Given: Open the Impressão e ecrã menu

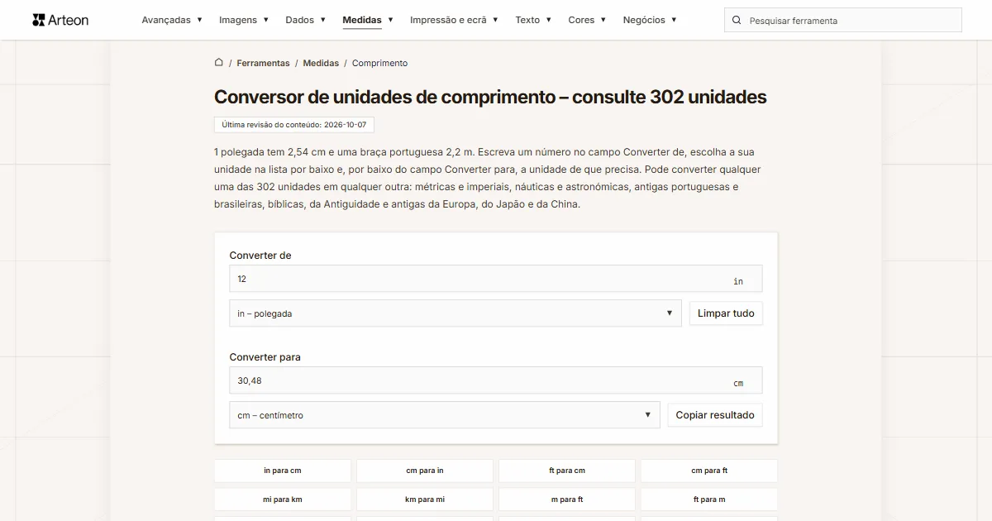Looking at the screenshot, I should [x=454, y=20].
